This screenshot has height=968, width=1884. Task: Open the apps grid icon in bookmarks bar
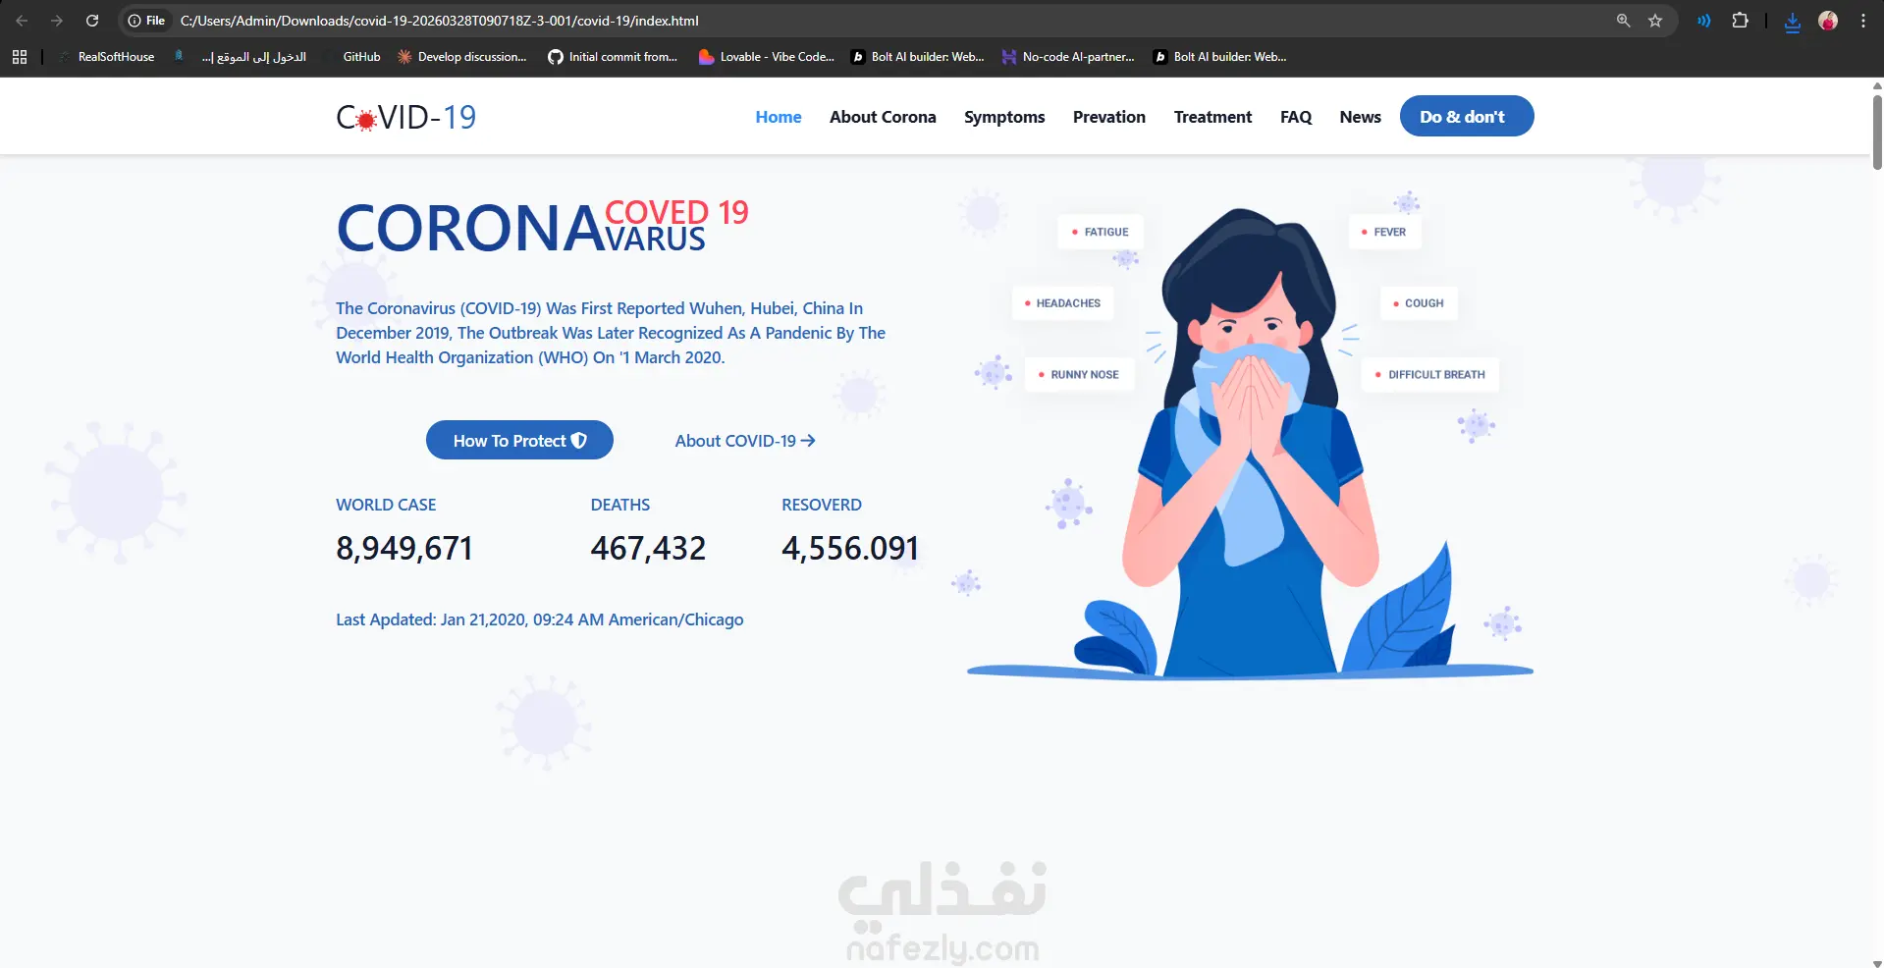click(20, 57)
